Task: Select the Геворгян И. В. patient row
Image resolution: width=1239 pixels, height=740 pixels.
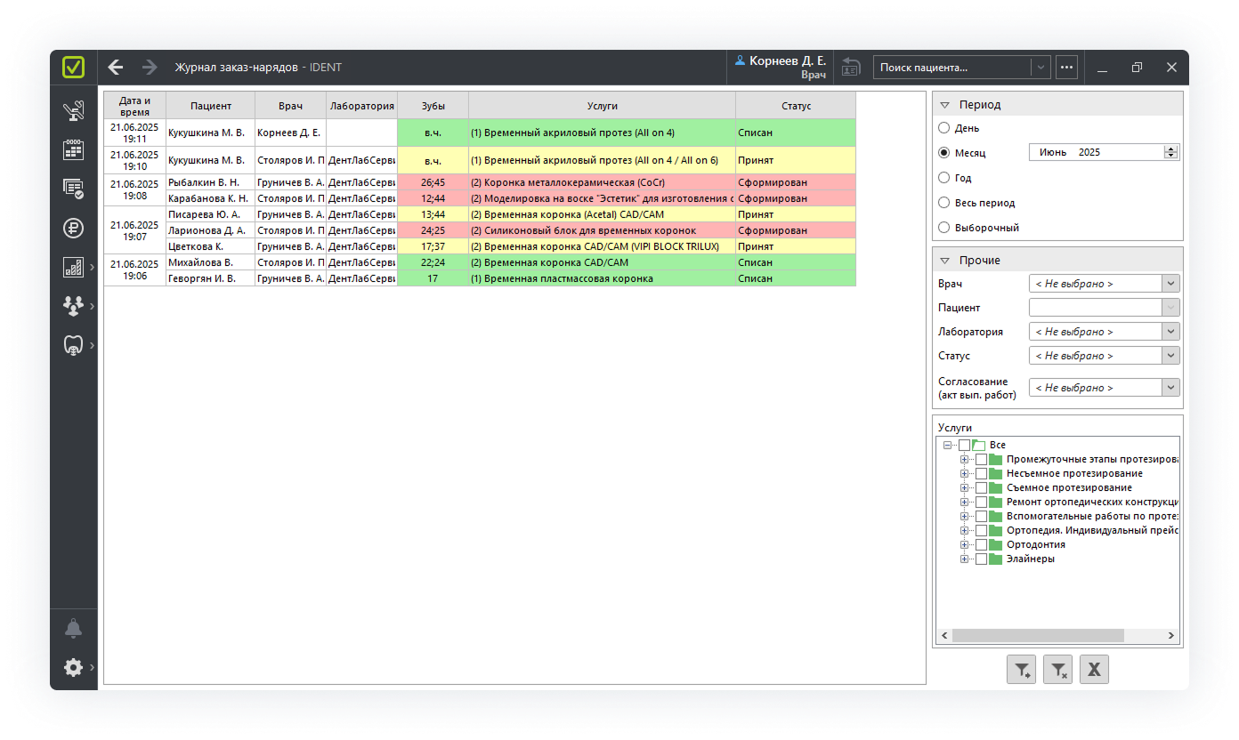Action: click(x=210, y=278)
